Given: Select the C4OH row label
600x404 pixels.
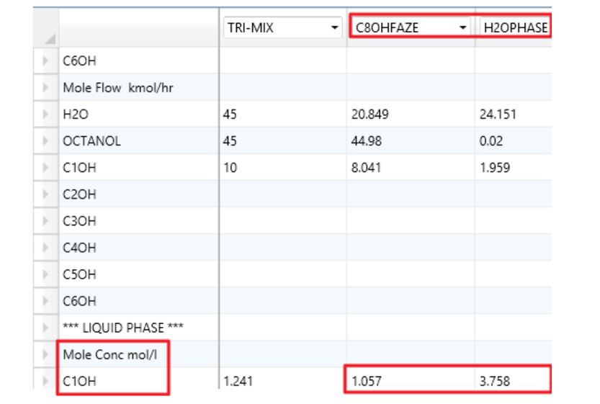Looking at the screenshot, I should 79,248.
